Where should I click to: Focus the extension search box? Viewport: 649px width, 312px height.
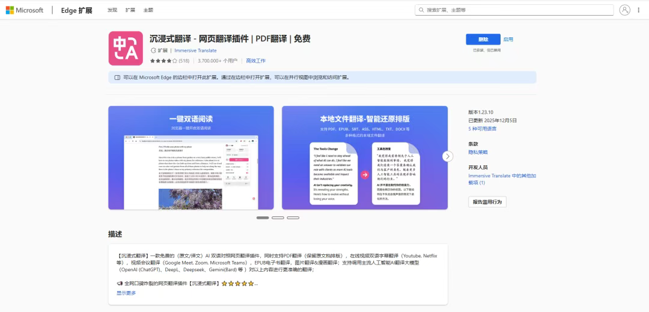click(x=514, y=10)
